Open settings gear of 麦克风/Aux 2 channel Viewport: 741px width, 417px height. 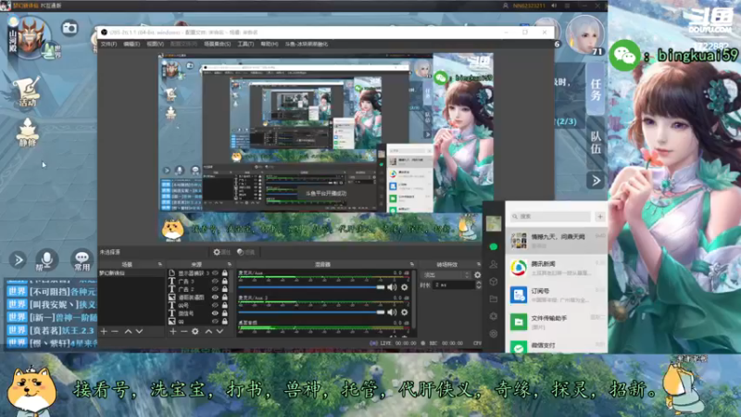click(x=405, y=312)
